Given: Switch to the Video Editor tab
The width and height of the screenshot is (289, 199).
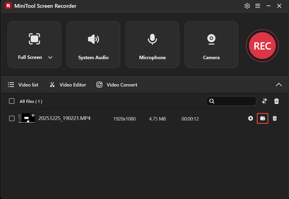Looking at the screenshot, I should pos(68,85).
